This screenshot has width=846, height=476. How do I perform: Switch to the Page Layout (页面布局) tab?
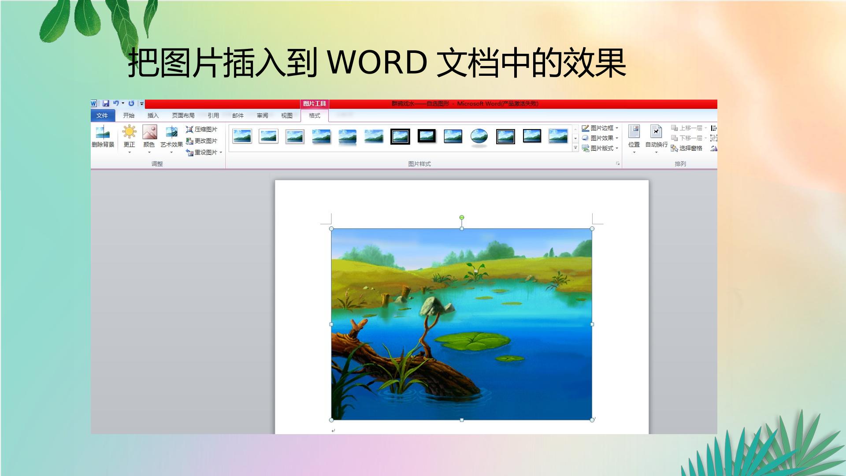(x=183, y=115)
